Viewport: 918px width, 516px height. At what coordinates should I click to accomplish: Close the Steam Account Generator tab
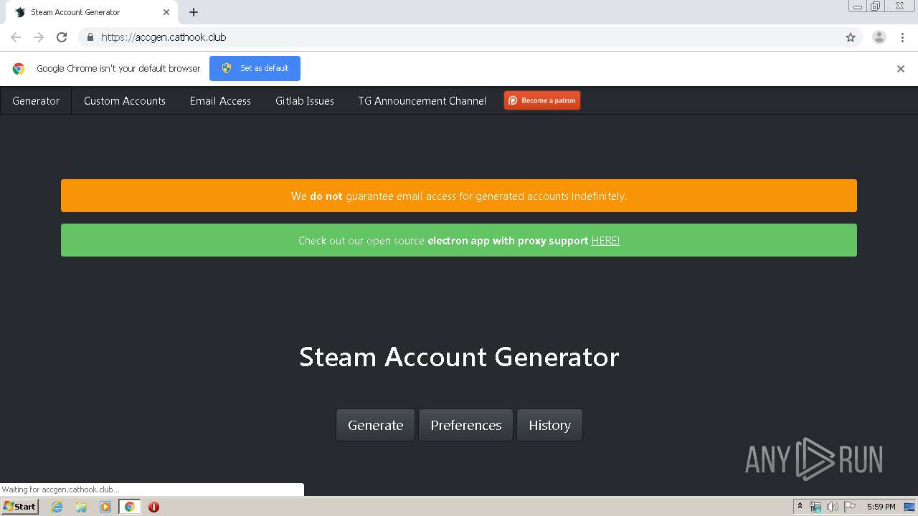(x=166, y=12)
